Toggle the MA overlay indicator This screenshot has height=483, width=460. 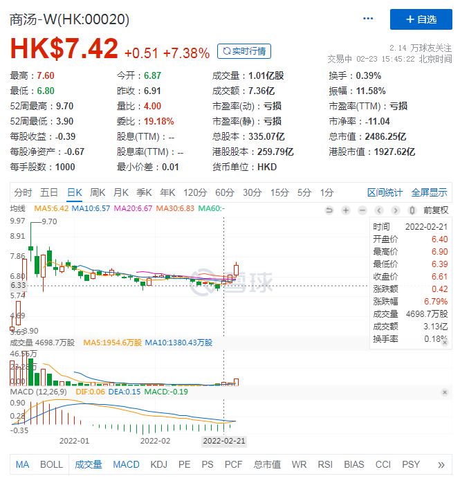[23, 464]
